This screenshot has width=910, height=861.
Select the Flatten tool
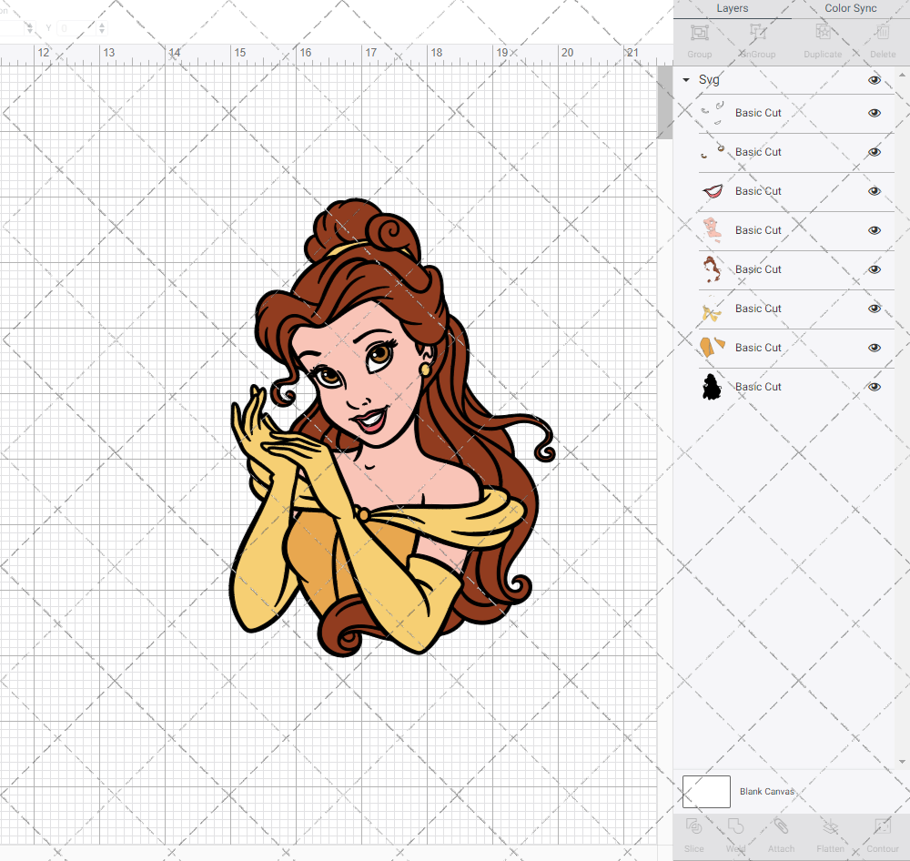[831, 826]
